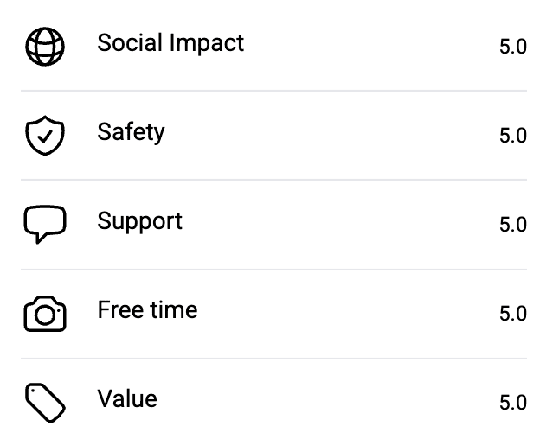Screen dimensions: 559x439
Task: Select the 5.0 rating beside Value
Action: (x=512, y=403)
